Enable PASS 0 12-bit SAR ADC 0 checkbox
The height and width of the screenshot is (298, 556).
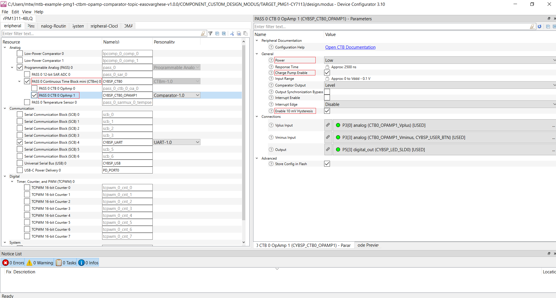click(x=27, y=74)
